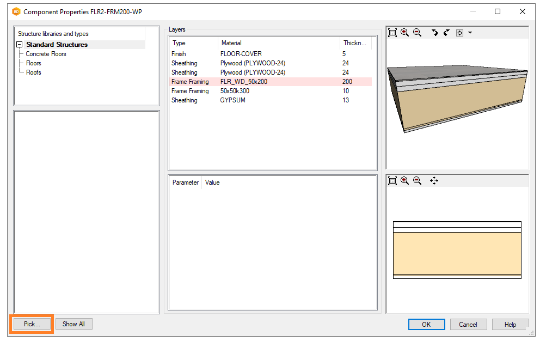Screen dimensions: 540x341
Task: Rotate 3D preview counter-clockwise
Action: [x=446, y=33]
